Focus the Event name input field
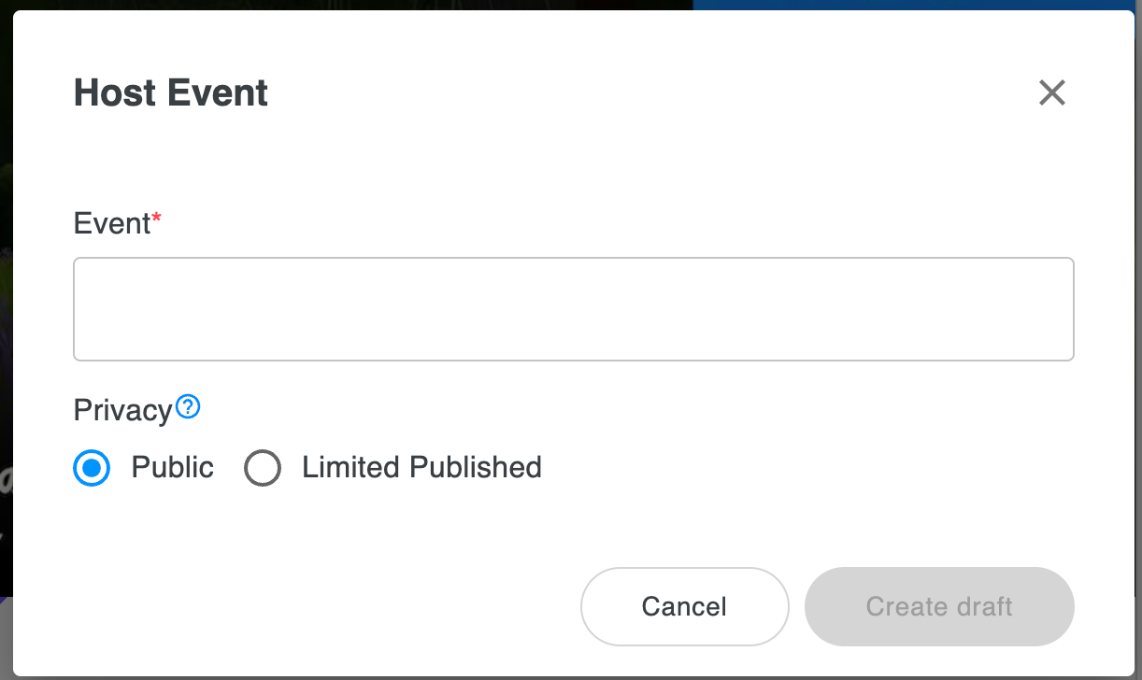Image resolution: width=1142 pixels, height=680 pixels. (x=574, y=309)
